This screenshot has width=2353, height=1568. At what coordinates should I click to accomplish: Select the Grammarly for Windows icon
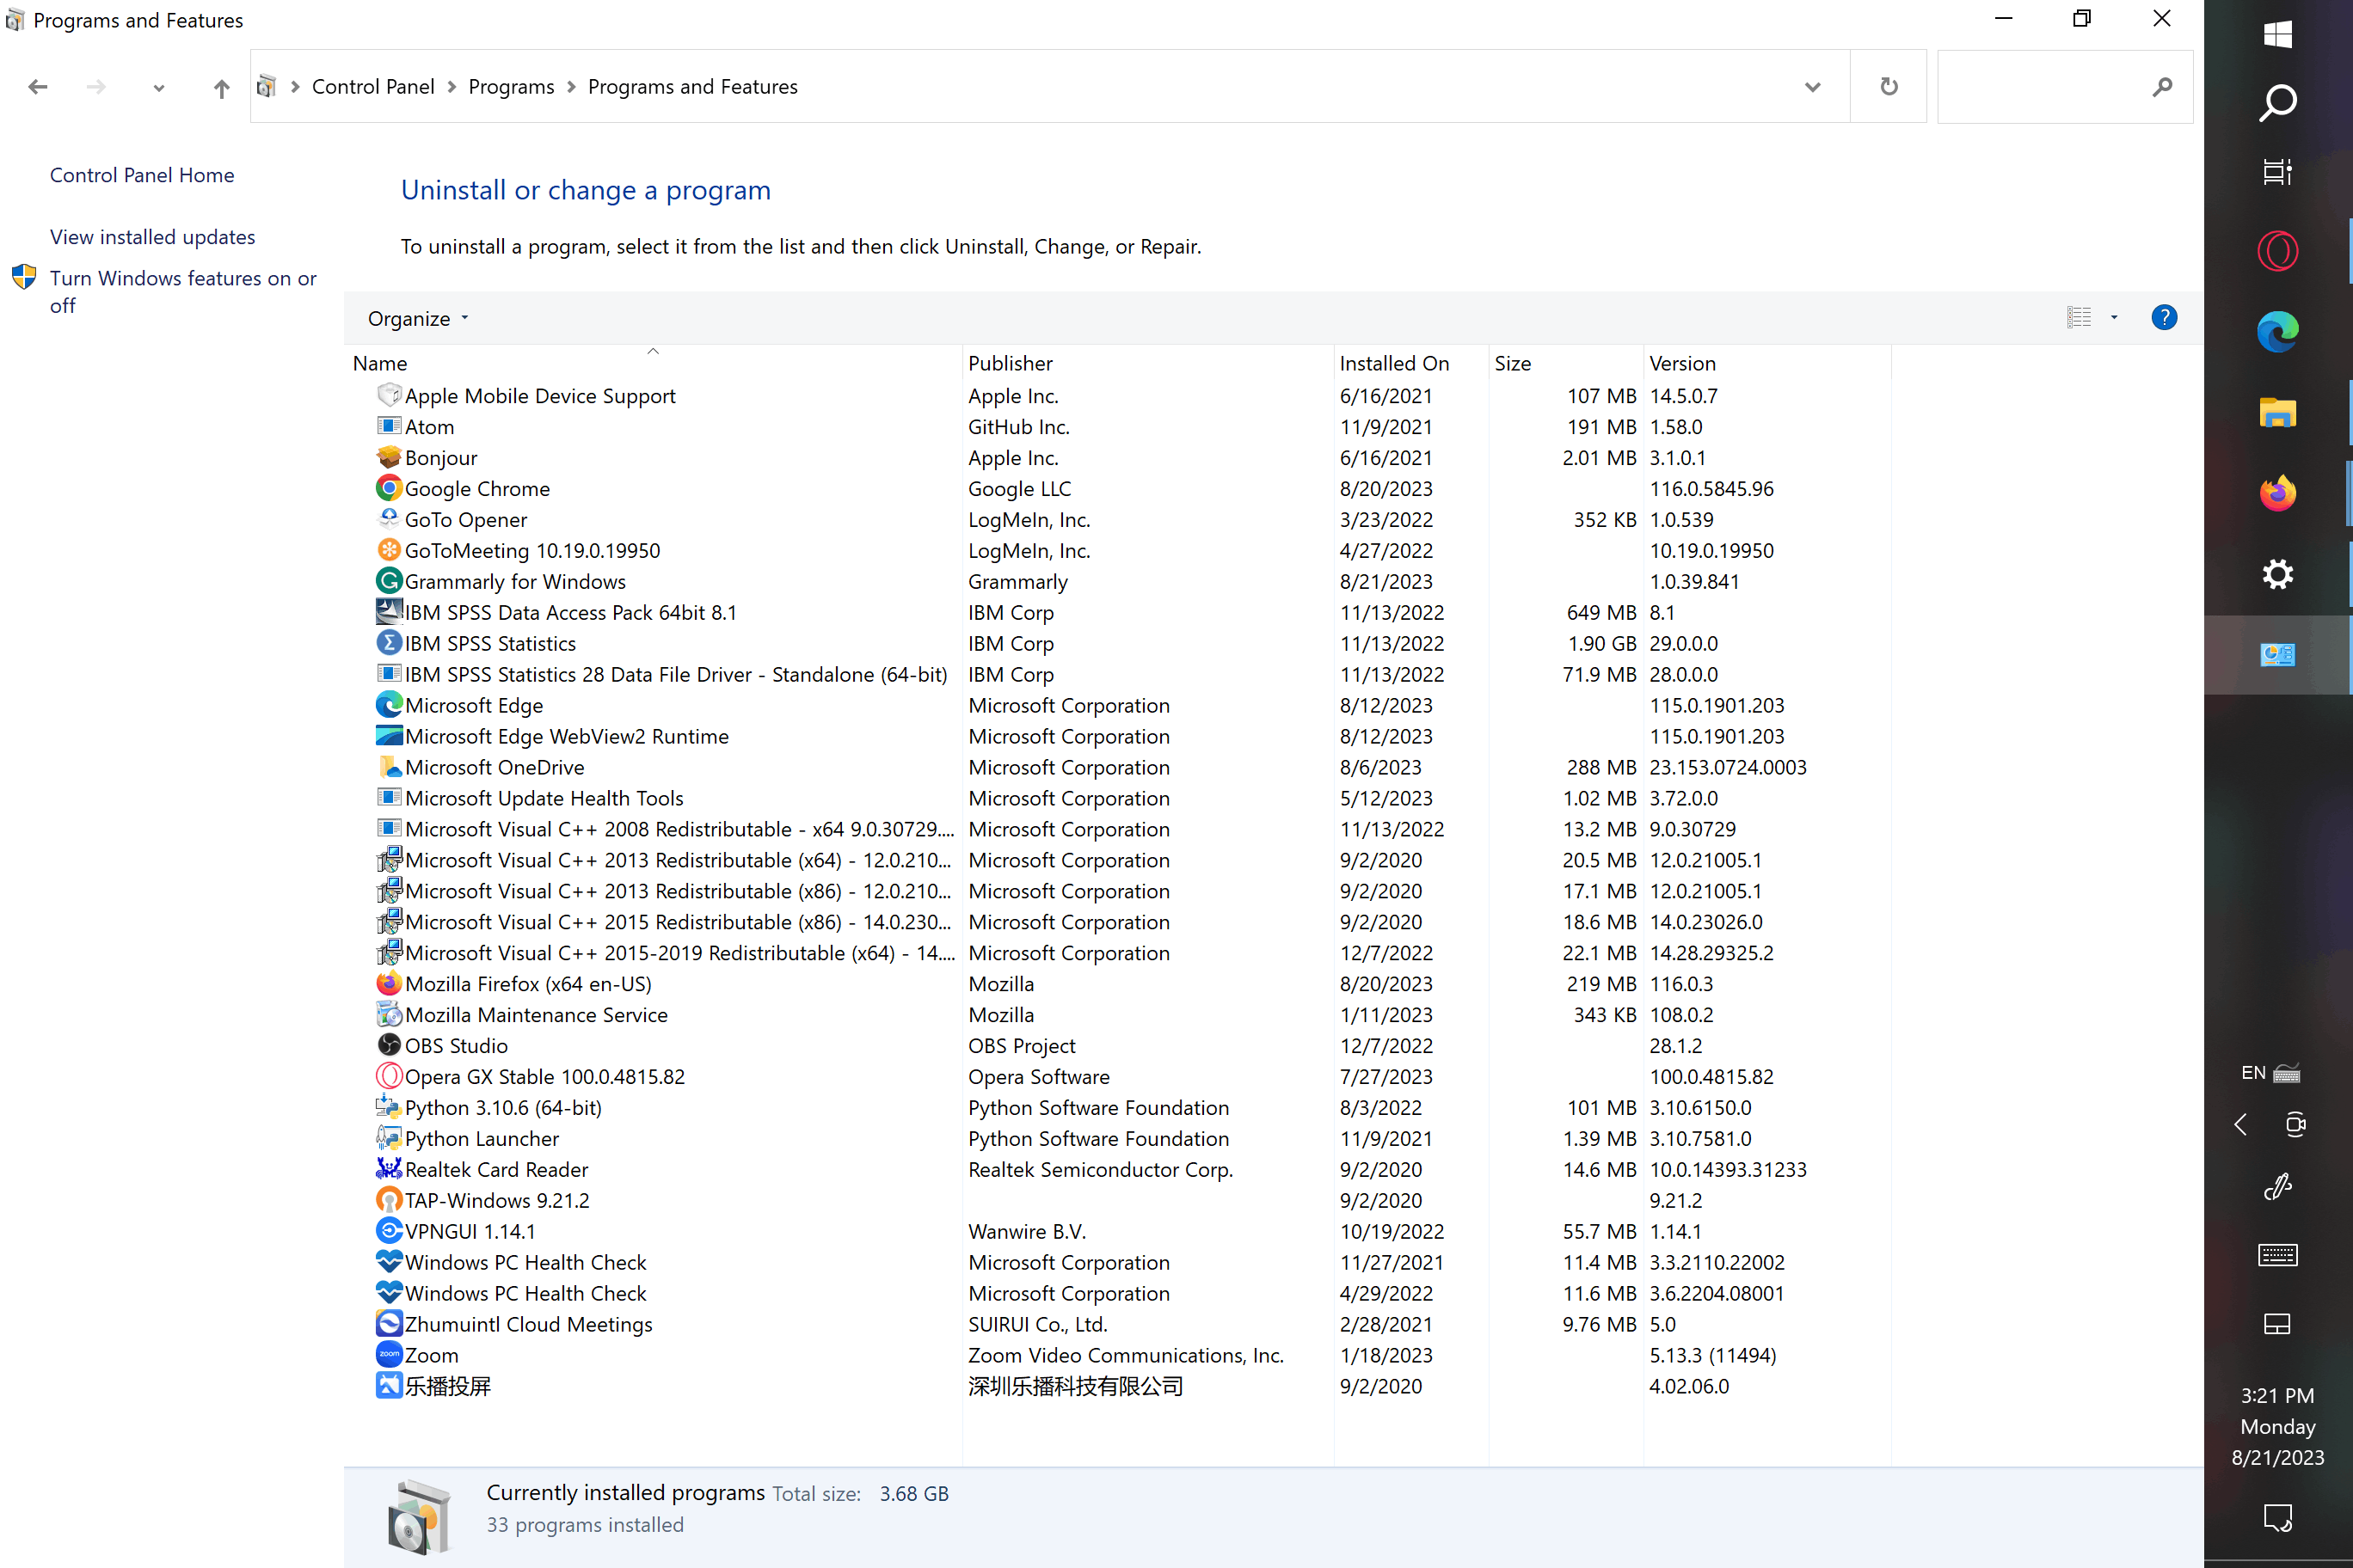(388, 581)
